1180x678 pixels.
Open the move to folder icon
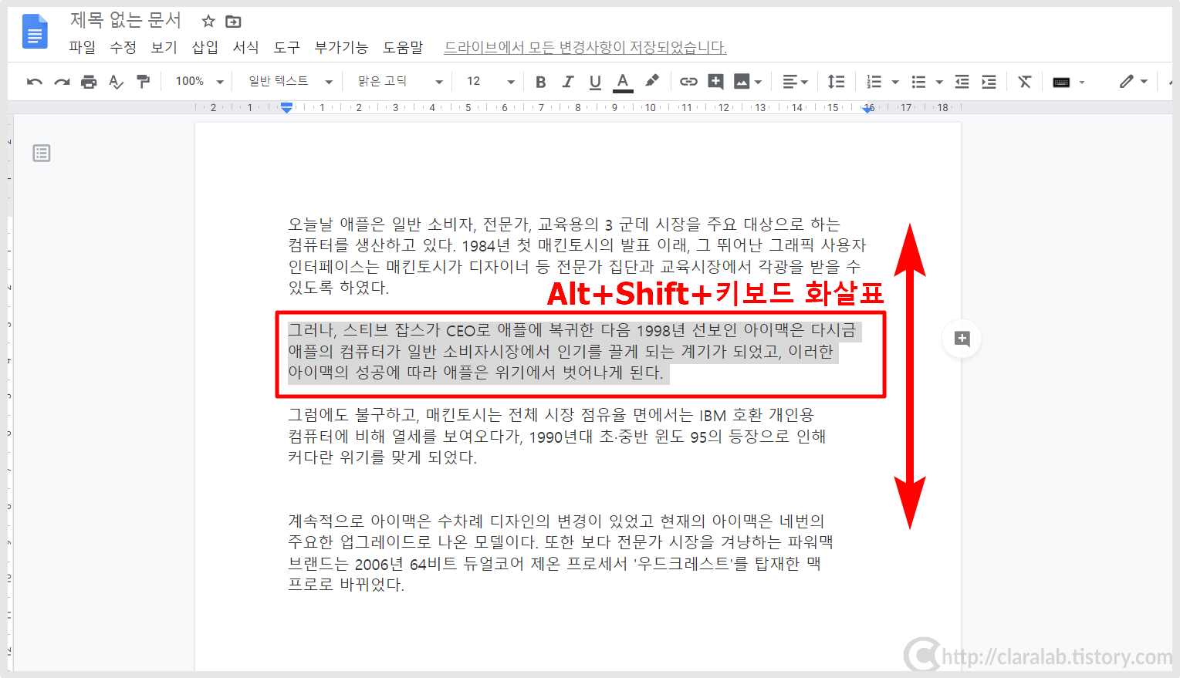(x=233, y=22)
